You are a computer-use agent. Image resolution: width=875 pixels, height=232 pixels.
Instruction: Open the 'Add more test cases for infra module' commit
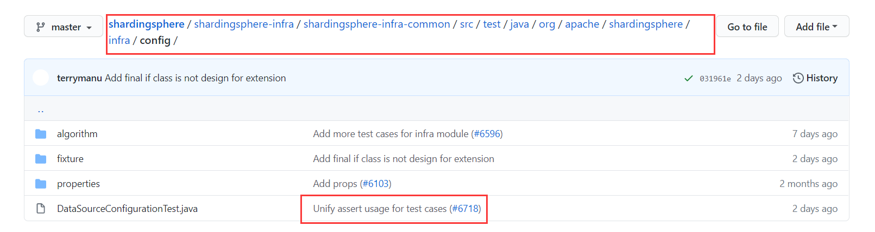(x=391, y=134)
